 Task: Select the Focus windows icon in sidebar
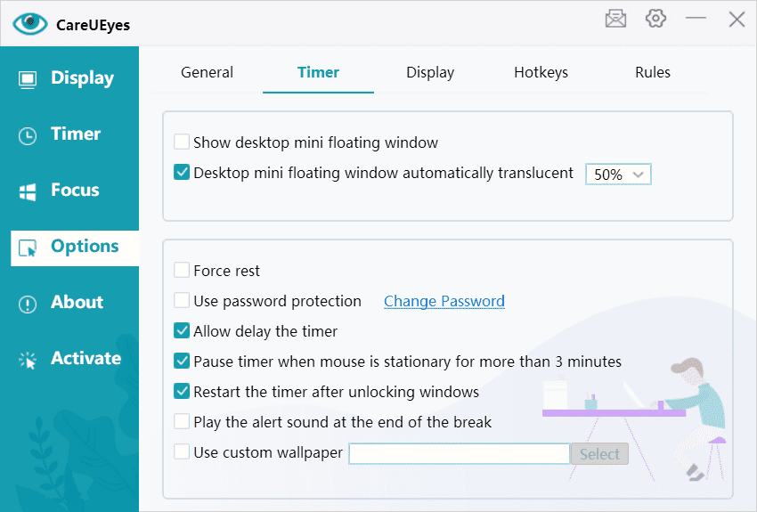click(28, 191)
